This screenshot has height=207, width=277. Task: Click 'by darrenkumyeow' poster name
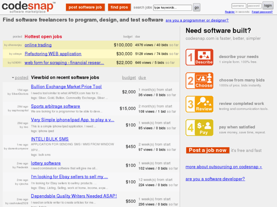click(16, 149)
